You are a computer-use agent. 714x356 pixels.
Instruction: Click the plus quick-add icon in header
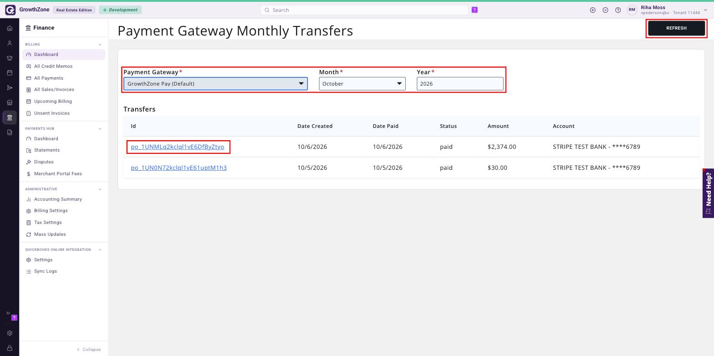coord(592,10)
